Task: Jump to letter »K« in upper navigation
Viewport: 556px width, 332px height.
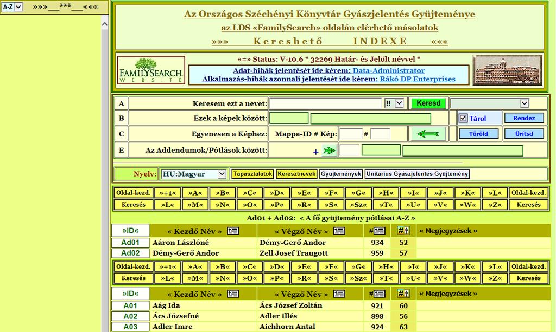Action: click(467, 193)
